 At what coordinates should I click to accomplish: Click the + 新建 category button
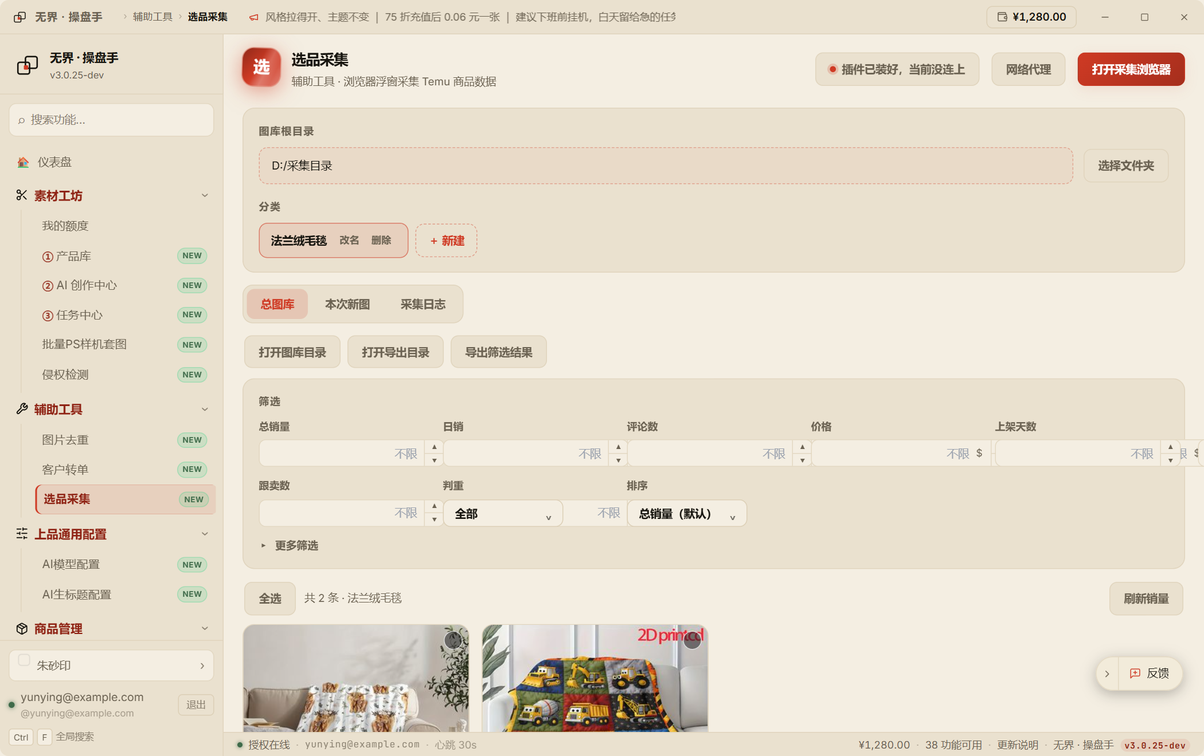[x=447, y=241]
